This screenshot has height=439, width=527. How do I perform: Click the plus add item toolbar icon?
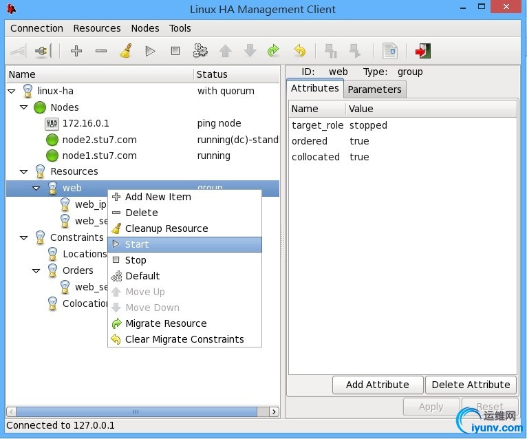(x=76, y=51)
